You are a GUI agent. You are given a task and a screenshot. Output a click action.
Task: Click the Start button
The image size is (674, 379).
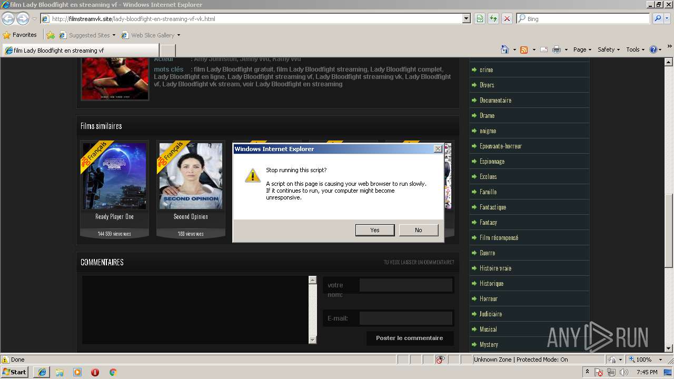[x=15, y=372]
